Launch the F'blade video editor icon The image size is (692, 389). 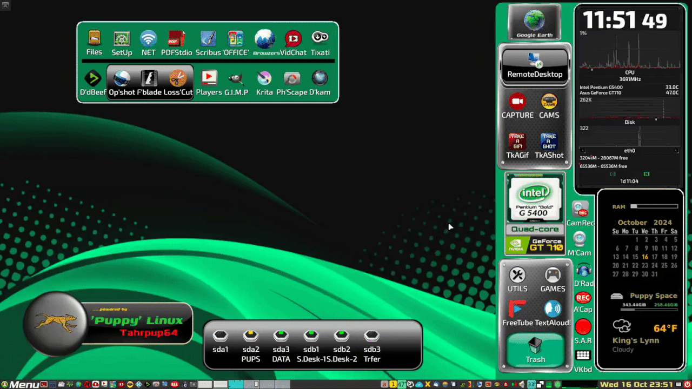(149, 78)
